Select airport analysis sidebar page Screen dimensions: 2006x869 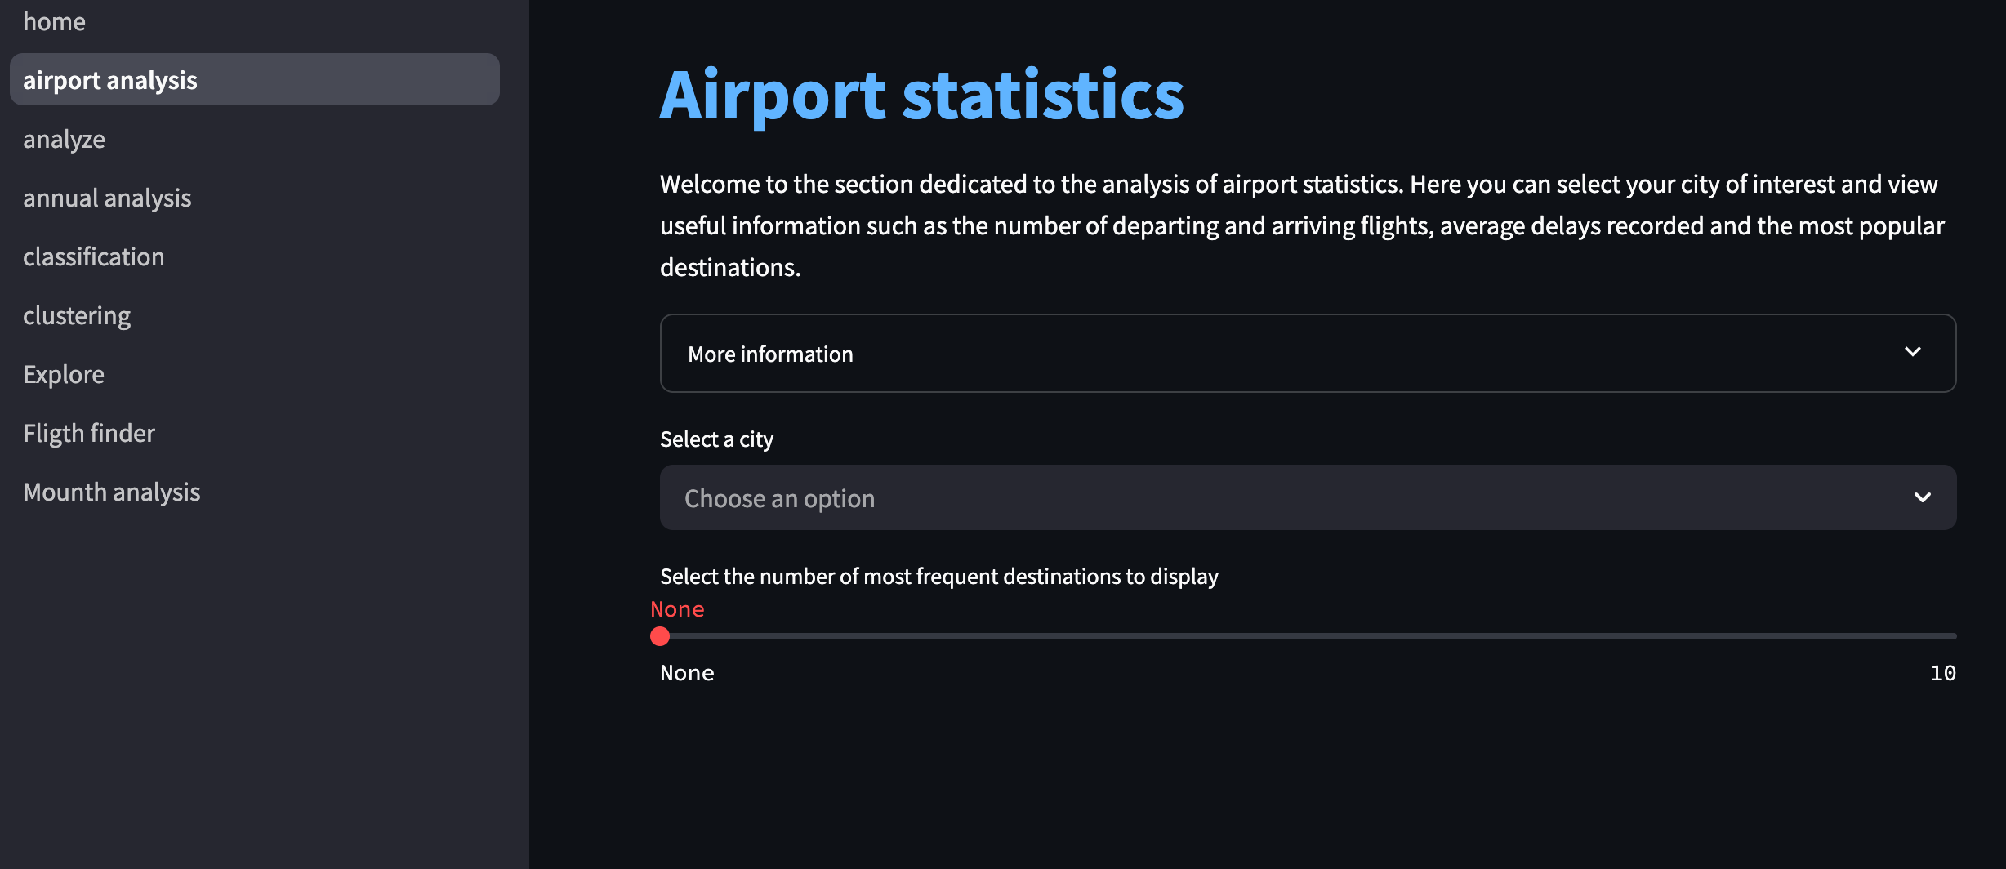[255, 79]
